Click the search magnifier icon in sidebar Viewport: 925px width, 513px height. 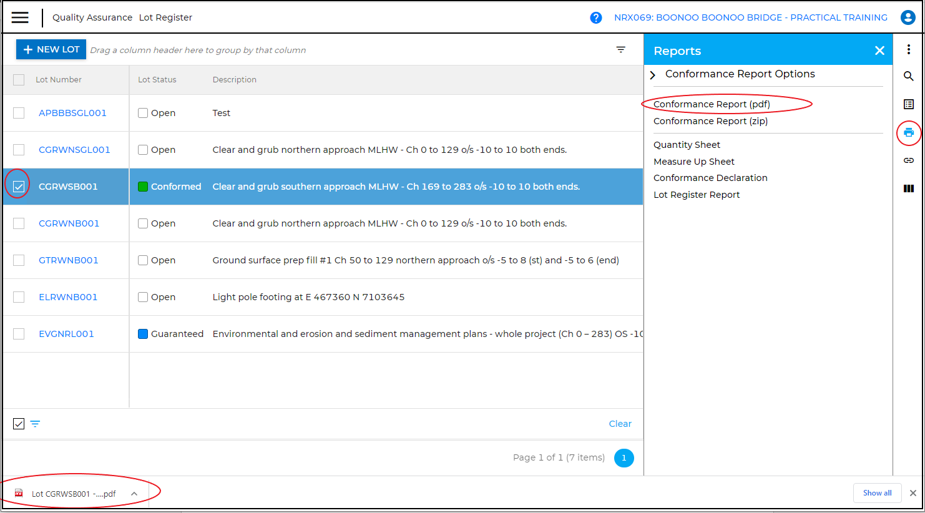(908, 76)
